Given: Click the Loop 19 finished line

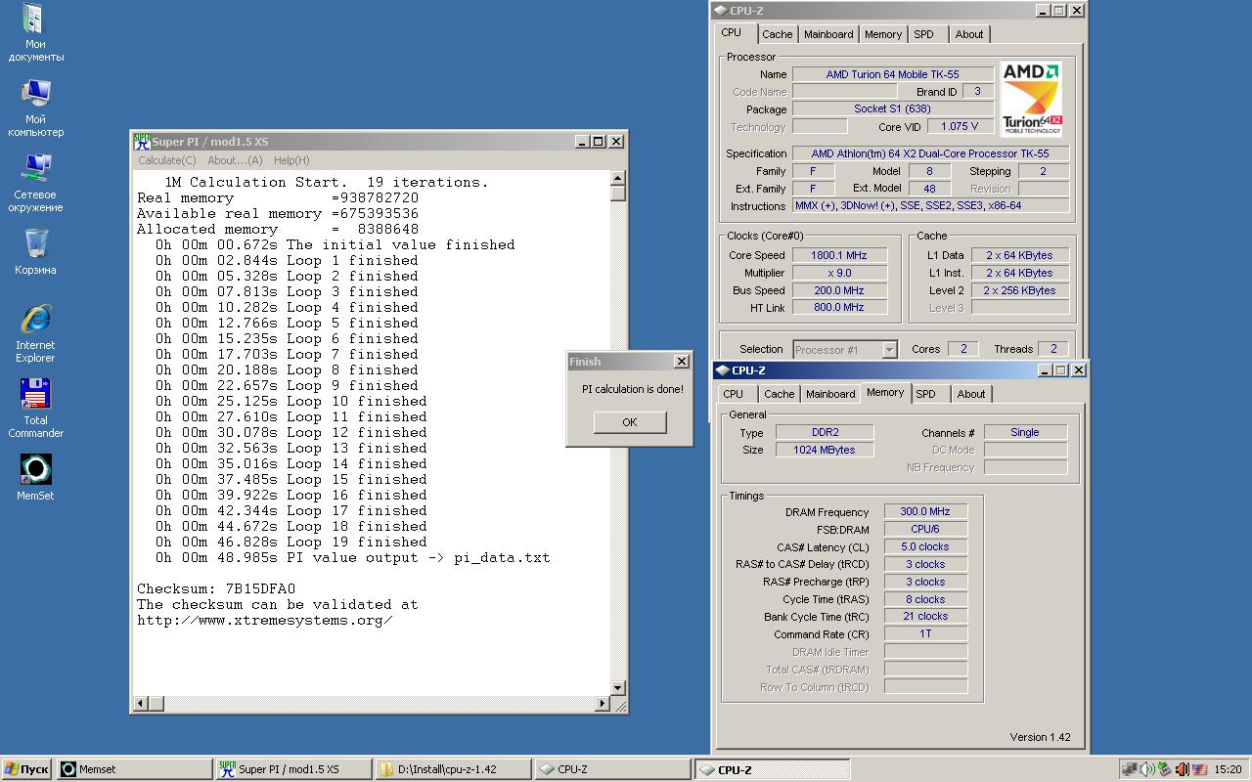Looking at the screenshot, I should point(291,542).
